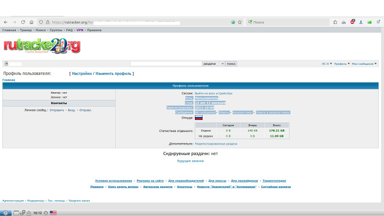
Task: Expand the Мои сообщения dropdown menu
Action: point(364,64)
